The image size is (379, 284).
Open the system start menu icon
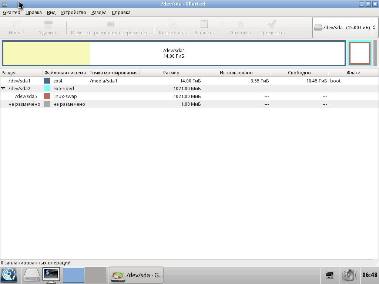pos(9,275)
